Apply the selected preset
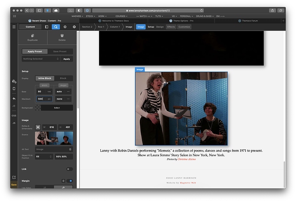The width and height of the screenshot is (296, 202). tap(66, 59)
